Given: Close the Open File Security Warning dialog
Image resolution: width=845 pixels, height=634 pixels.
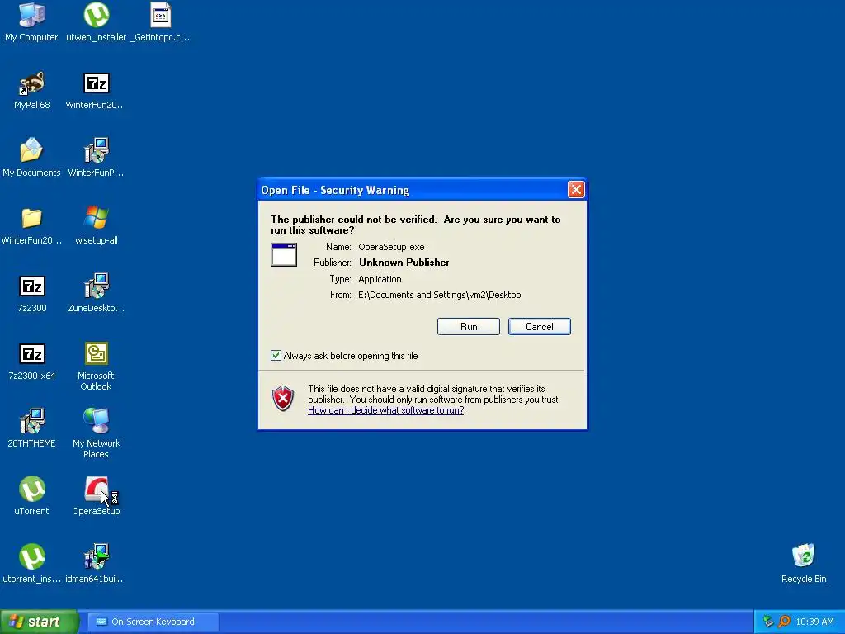Looking at the screenshot, I should coord(576,189).
